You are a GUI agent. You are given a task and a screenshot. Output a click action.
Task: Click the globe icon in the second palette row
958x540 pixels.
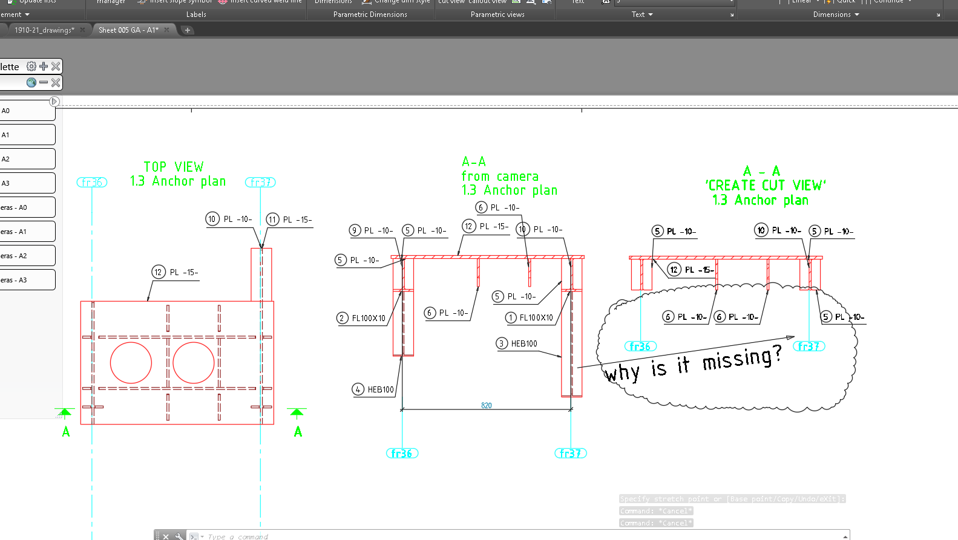coord(31,83)
